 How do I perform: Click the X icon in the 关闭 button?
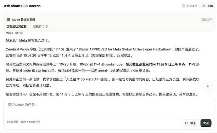tap(203, 6)
